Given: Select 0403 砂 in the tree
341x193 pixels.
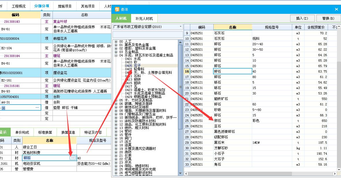Looking at the screenshot, I should click(131, 62).
